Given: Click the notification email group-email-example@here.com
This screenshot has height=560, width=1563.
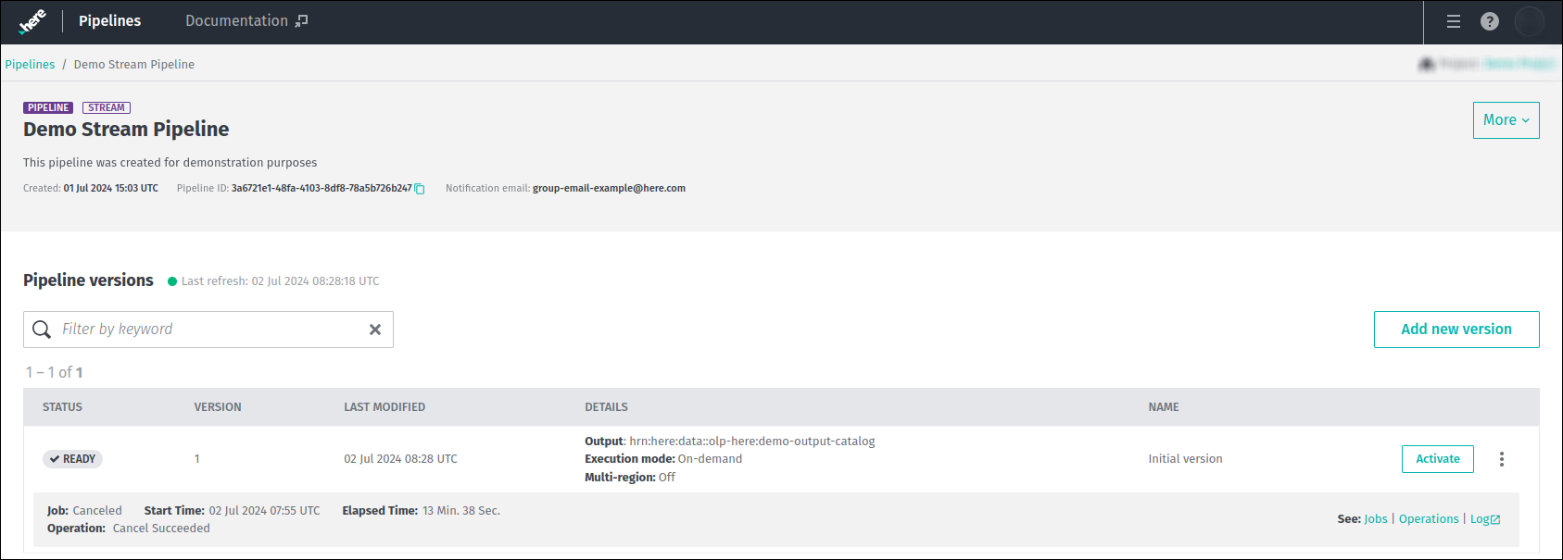Looking at the screenshot, I should click(x=609, y=189).
